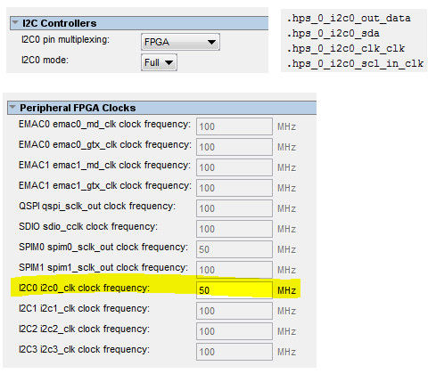Click the 'SDIO sdio_cclk clock frequency:' label
Viewport: 436px width, 374px height.
[88, 226]
